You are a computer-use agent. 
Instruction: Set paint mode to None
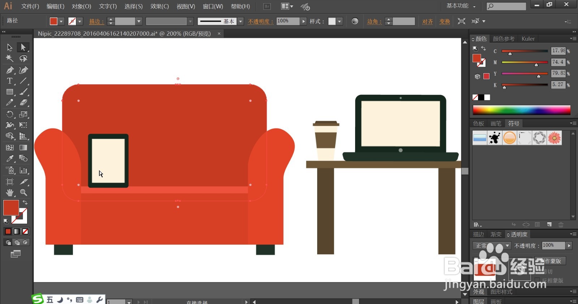(25, 231)
